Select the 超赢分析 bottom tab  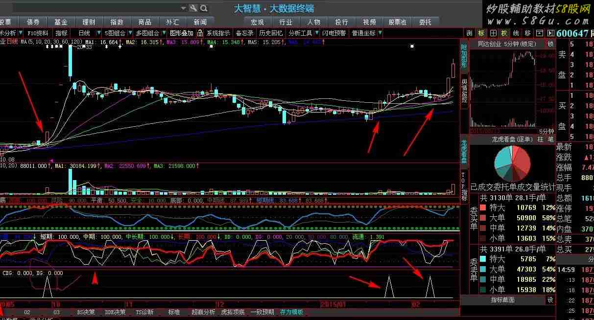[x=203, y=312]
